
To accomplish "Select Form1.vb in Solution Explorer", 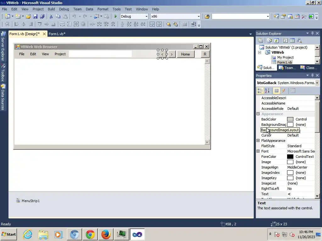I will [284, 62].
